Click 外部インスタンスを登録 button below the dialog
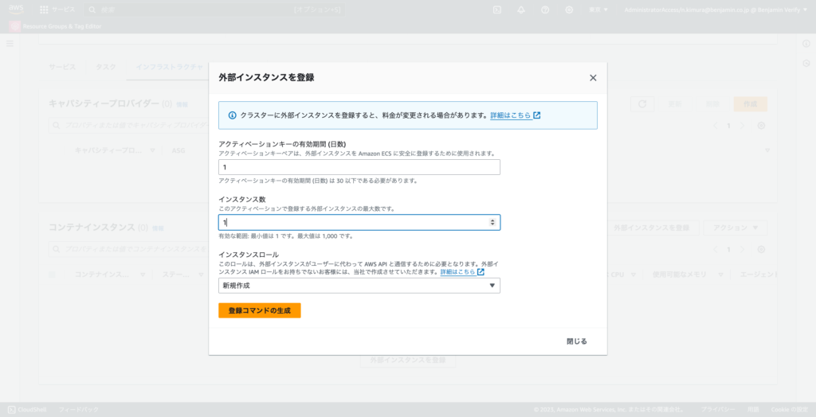The width and height of the screenshot is (816, 417). 408,360
